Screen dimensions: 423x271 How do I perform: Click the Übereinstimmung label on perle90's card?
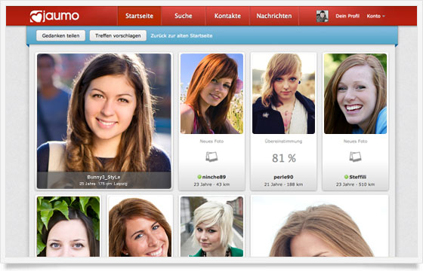(x=283, y=142)
